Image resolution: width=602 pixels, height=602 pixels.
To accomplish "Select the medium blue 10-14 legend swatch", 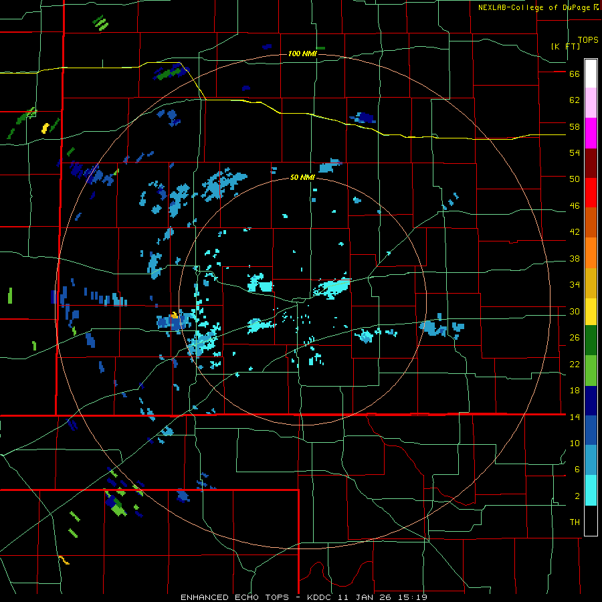I will click(591, 430).
